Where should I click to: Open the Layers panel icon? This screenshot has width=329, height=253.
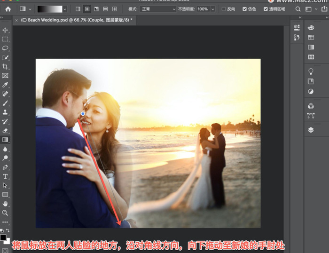[311, 130]
